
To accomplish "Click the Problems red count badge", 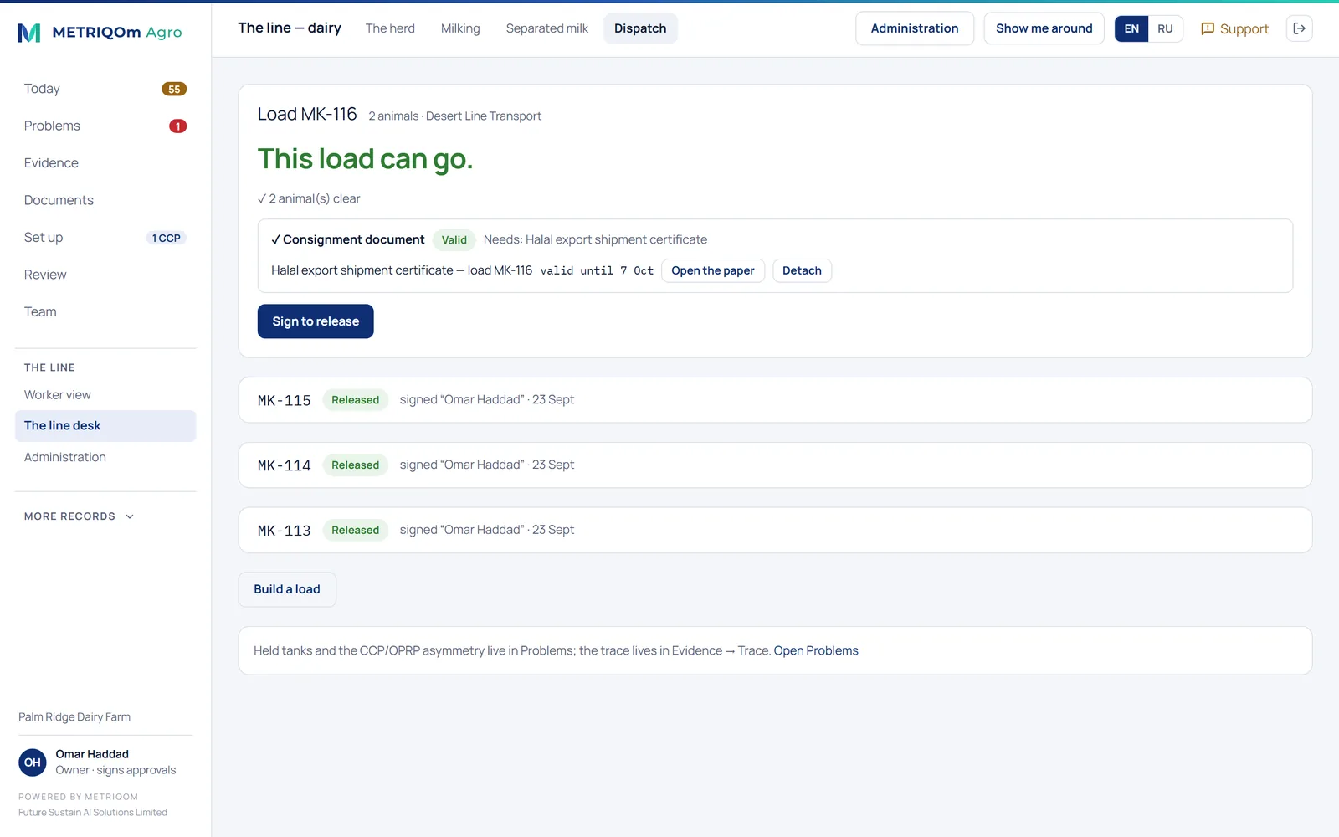I will coord(177,126).
